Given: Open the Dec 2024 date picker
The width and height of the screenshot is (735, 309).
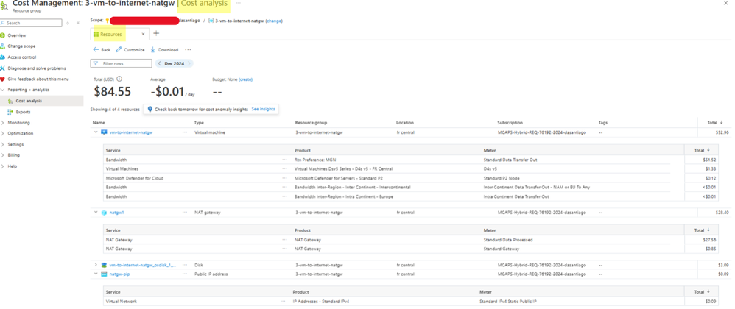Looking at the screenshot, I should coord(175,63).
